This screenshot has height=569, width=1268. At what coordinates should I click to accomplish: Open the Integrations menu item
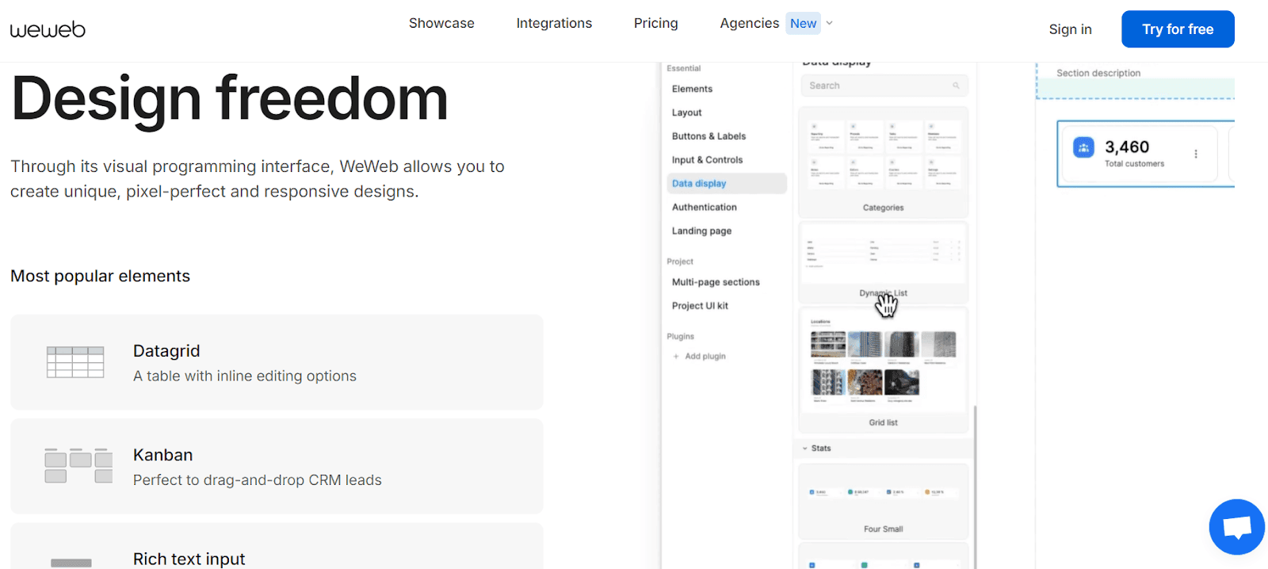tap(554, 23)
